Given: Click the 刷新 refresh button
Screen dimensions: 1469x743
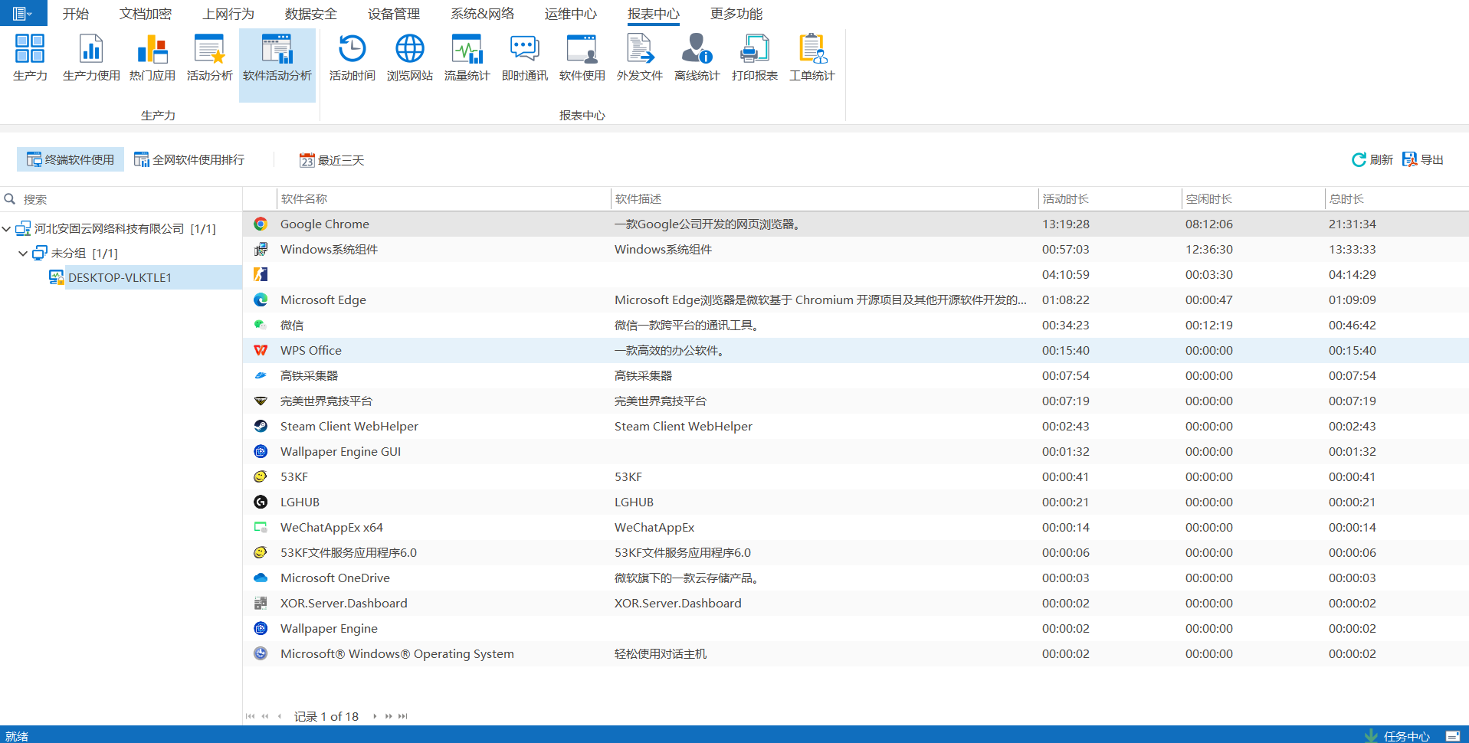Looking at the screenshot, I should [x=1372, y=159].
